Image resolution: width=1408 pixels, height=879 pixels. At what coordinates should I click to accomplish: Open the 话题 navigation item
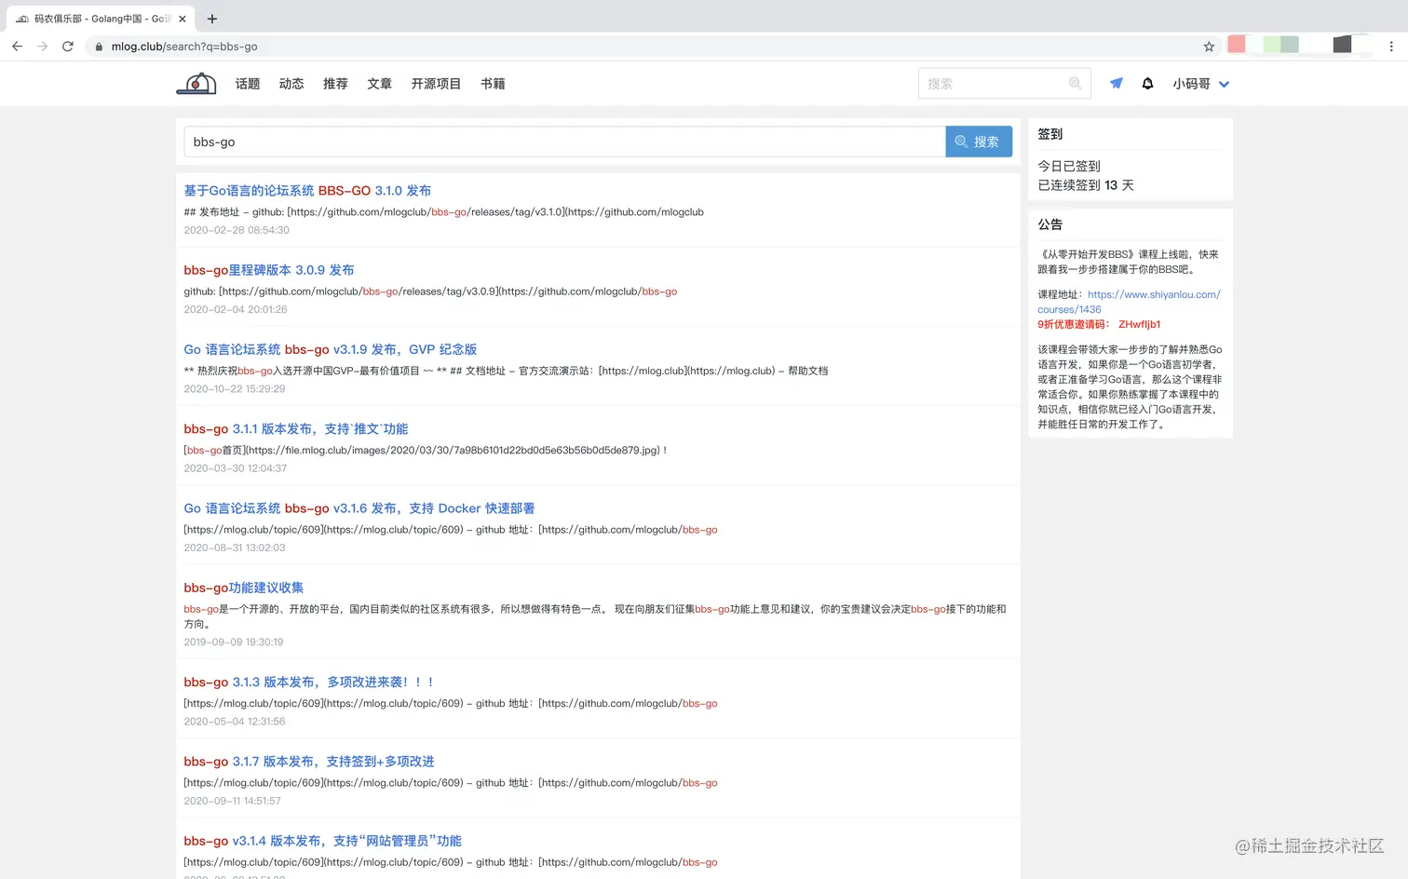[x=247, y=83]
